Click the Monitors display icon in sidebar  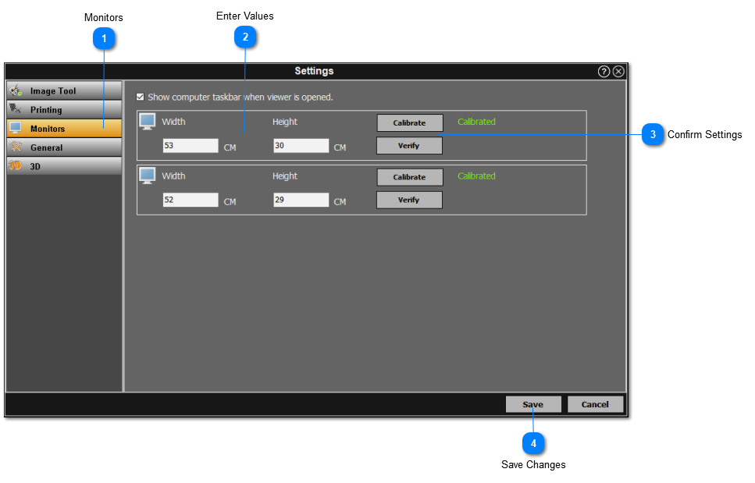click(17, 128)
